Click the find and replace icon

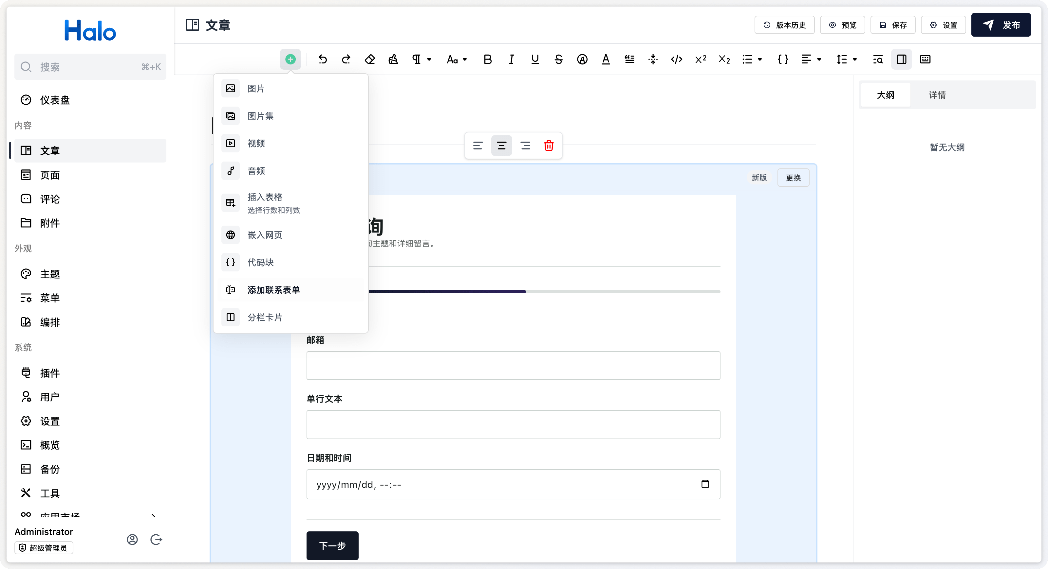878,59
